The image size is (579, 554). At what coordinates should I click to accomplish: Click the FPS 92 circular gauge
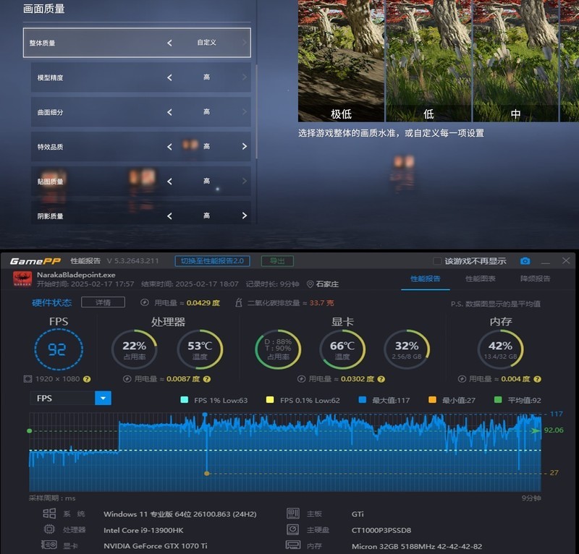[x=59, y=349]
